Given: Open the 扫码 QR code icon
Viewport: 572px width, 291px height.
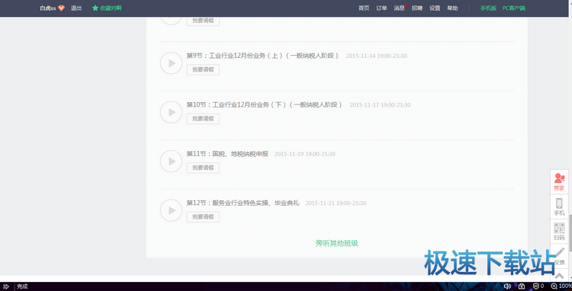Looking at the screenshot, I should click(559, 232).
